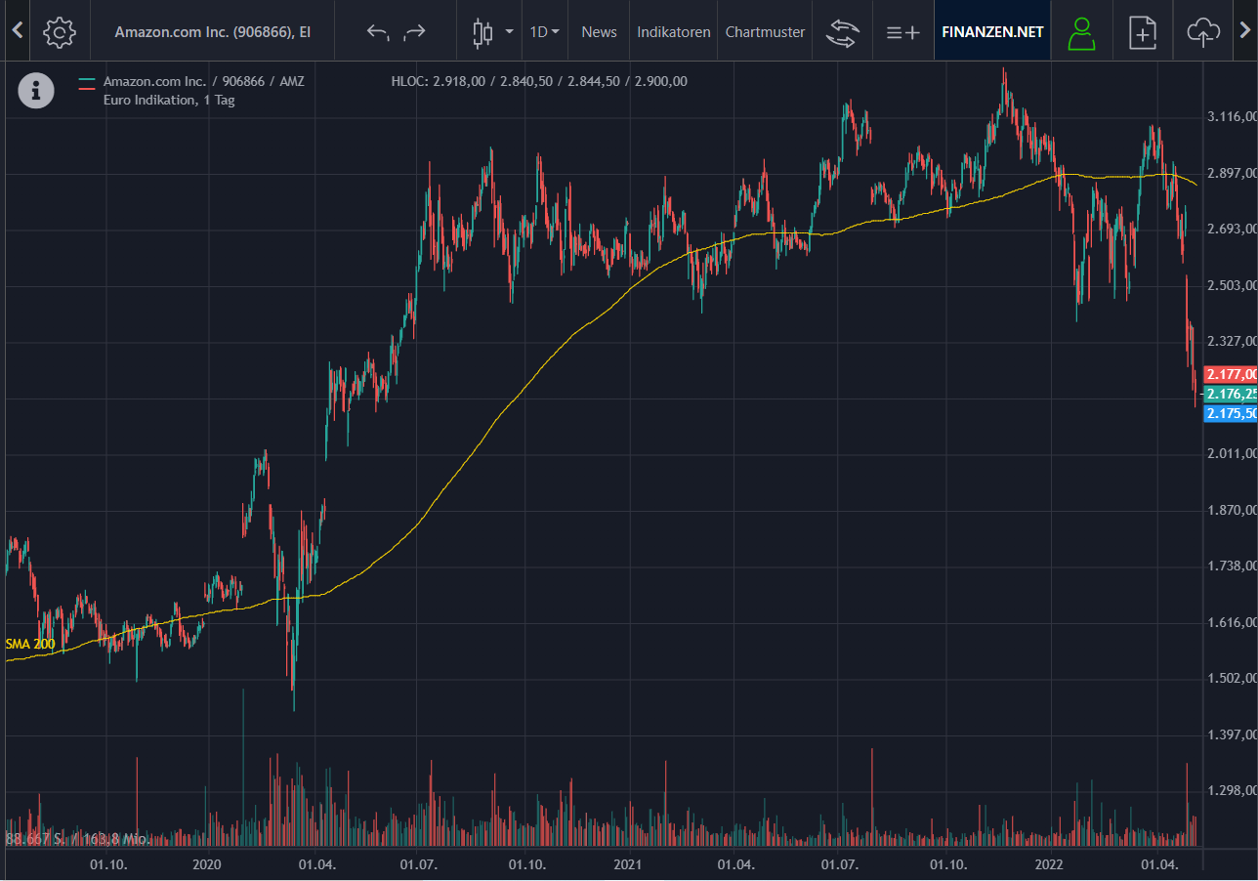
Task: Click the 2021 time axis label
Action: pos(627,864)
